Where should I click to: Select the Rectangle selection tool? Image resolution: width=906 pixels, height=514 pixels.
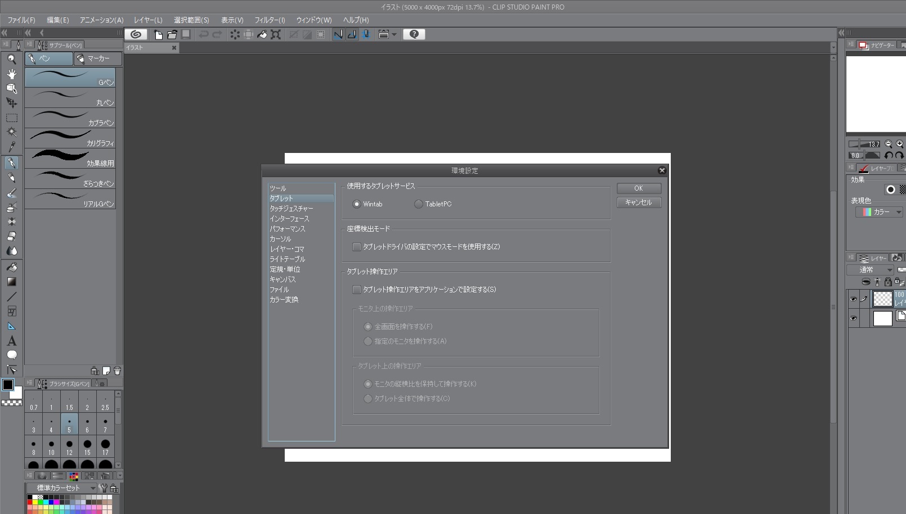tap(11, 118)
